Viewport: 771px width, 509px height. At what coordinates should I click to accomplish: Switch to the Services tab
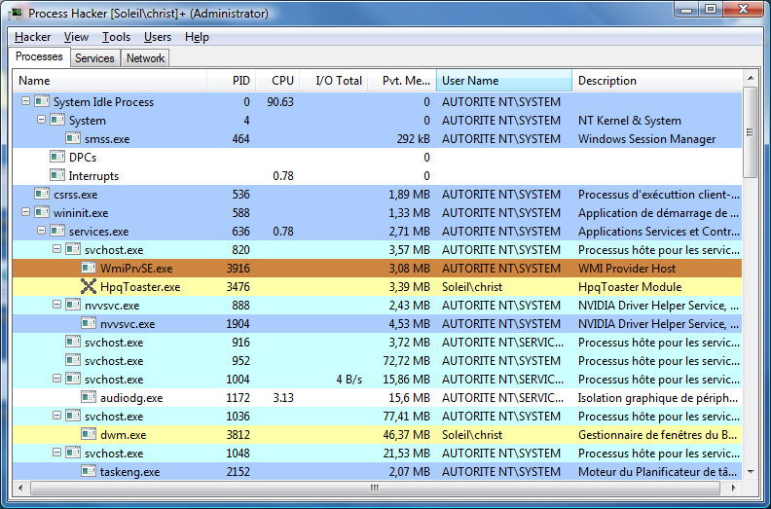tap(94, 58)
